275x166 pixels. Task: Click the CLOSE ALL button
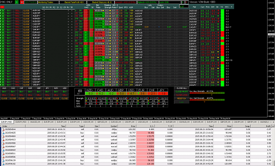pyautogui.click(x=182, y=88)
